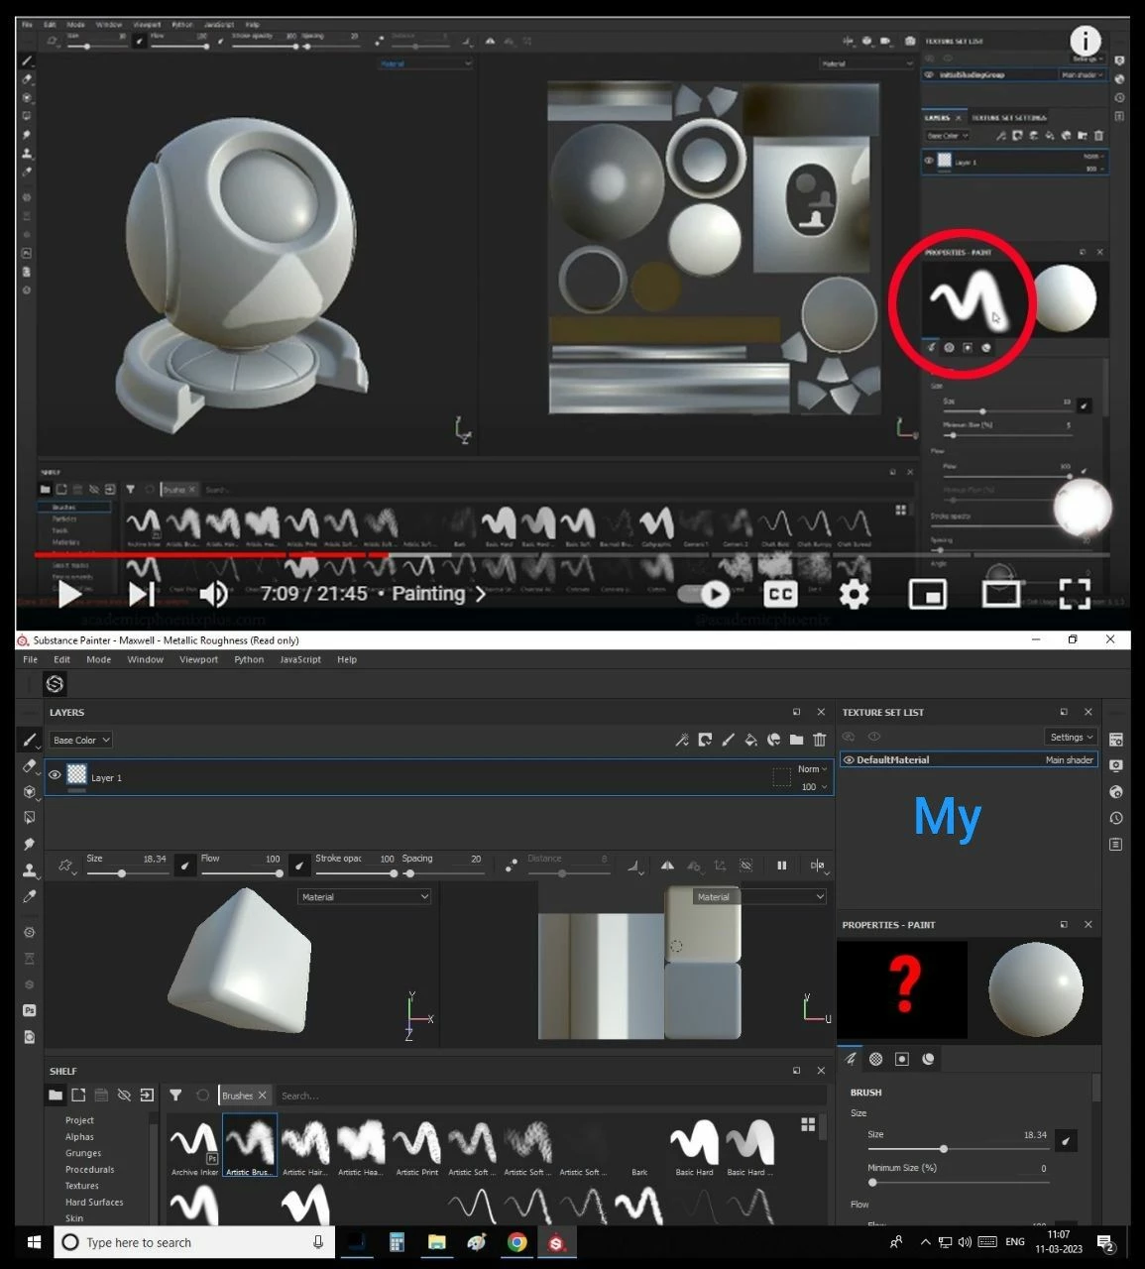Toggle the video autoplay switch
The height and width of the screenshot is (1269, 1145).
(704, 594)
